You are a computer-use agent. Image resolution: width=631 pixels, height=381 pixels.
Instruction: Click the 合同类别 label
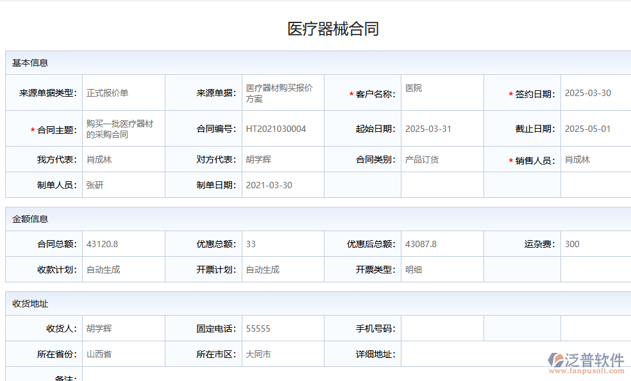click(376, 159)
